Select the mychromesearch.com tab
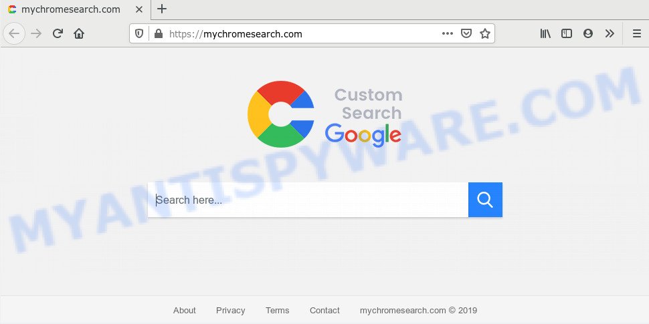Image resolution: width=649 pixels, height=324 pixels. pos(70,9)
